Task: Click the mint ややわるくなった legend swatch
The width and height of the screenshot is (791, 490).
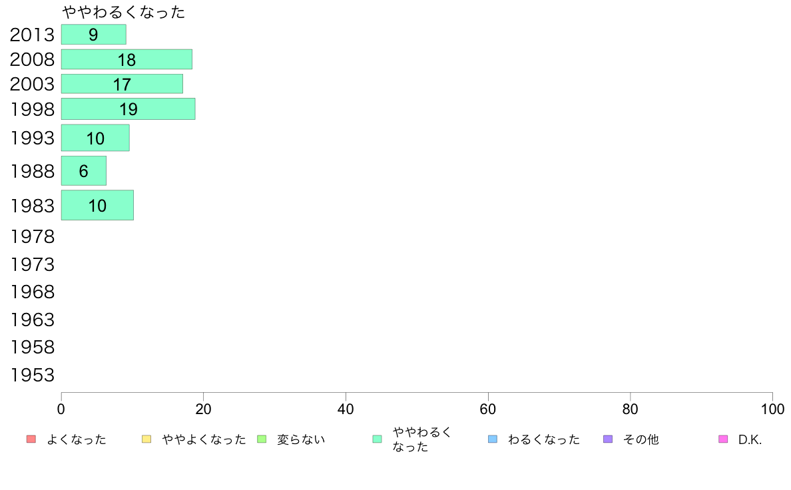Action: [x=377, y=439]
